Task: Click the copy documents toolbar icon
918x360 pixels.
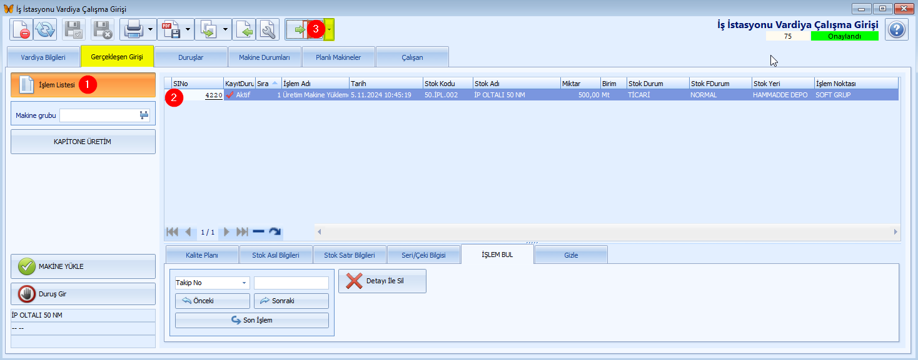Action: point(208,29)
